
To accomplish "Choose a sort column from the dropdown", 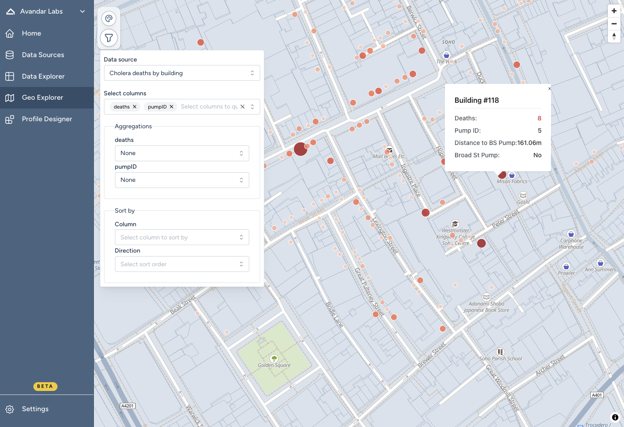I will (182, 238).
